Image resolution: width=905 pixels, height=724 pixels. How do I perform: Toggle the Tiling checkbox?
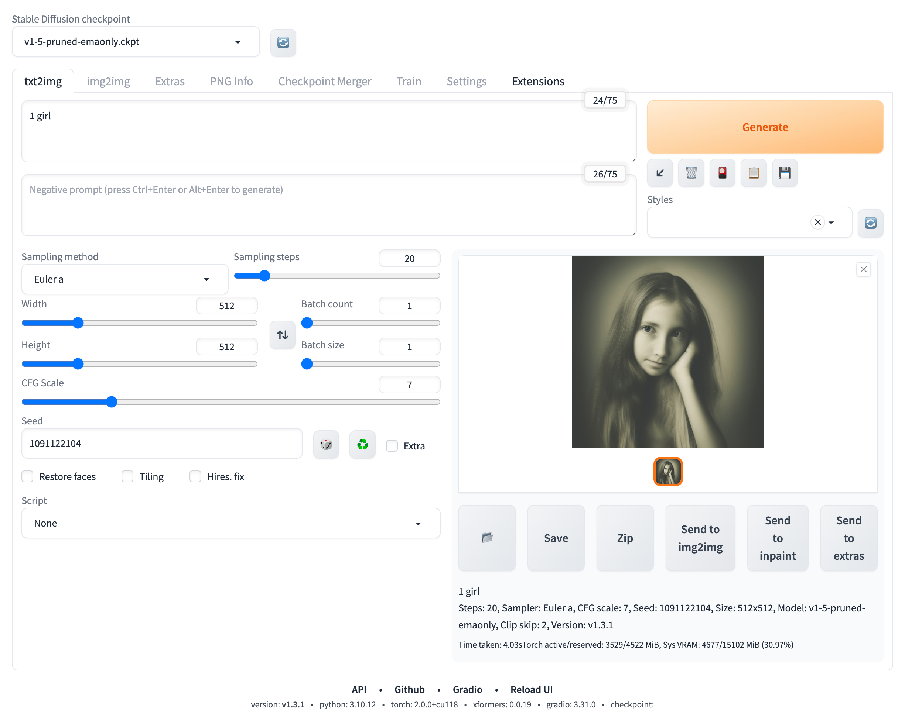[x=127, y=477]
